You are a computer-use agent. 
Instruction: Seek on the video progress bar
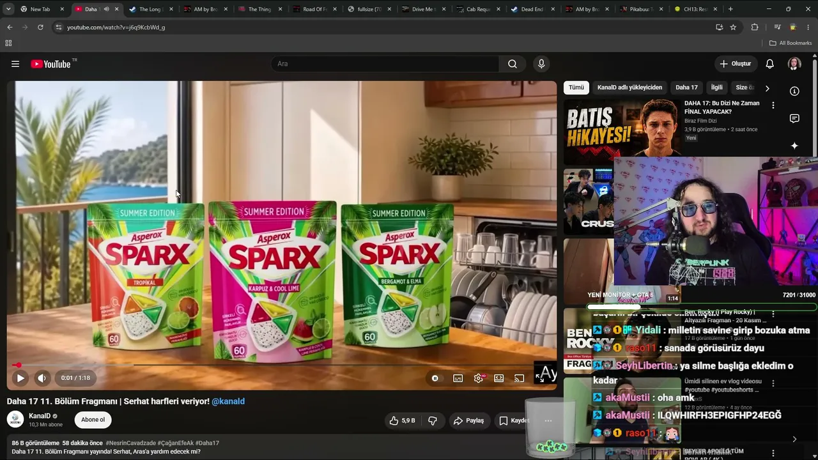point(281,365)
